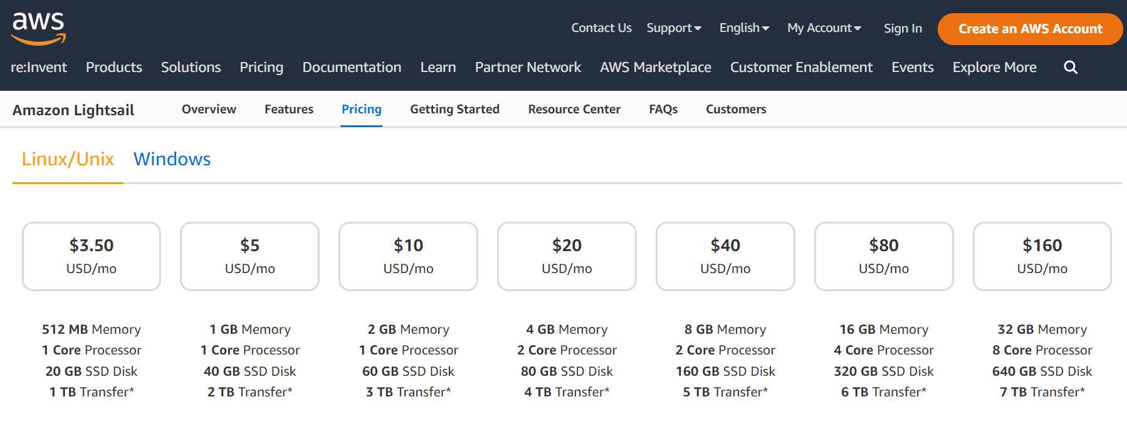Click the 16 GB Memory text
The image size is (1127, 439).
coord(884,329)
